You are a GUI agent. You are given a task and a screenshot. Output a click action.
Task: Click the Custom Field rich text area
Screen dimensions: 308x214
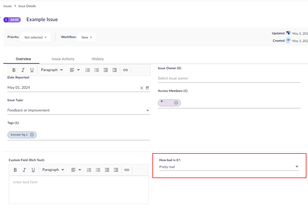click(79, 189)
